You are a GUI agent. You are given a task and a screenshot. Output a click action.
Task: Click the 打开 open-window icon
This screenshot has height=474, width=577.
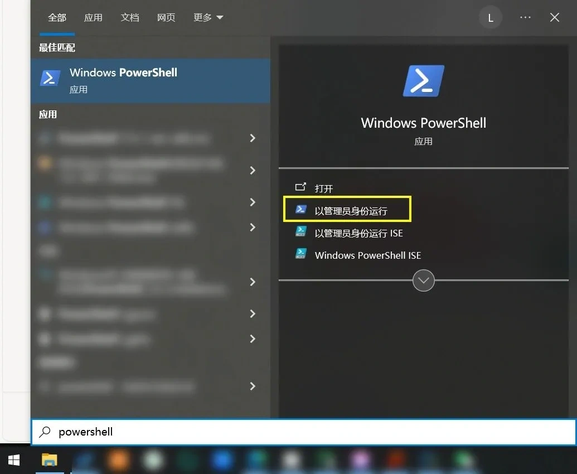pos(300,187)
